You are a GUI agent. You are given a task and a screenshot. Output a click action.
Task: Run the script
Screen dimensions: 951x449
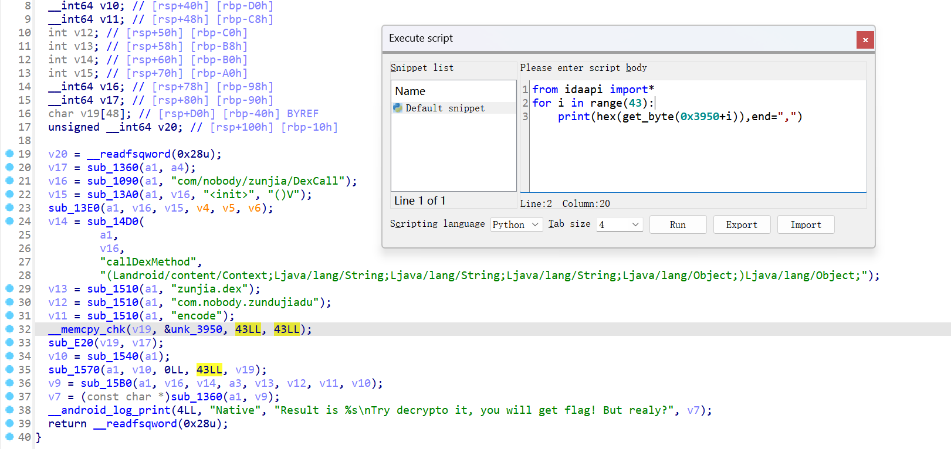[678, 224]
